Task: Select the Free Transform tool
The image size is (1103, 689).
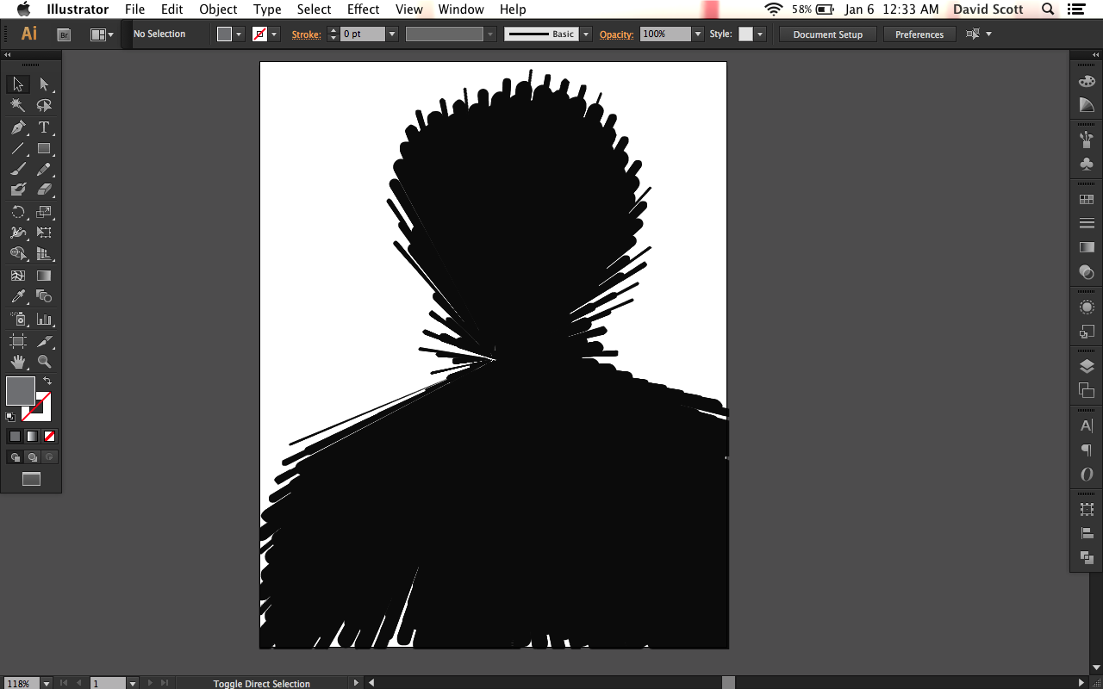Action: point(44,233)
